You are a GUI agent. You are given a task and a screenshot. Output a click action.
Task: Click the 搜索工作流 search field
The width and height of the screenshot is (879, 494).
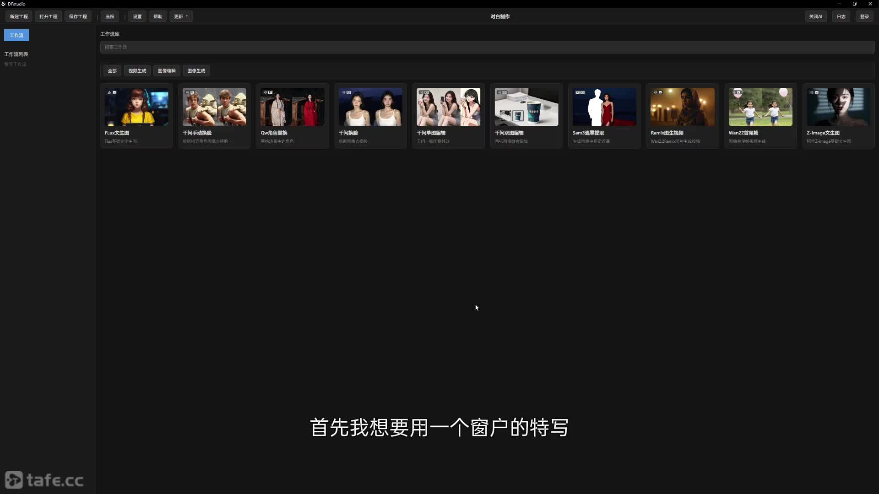[x=487, y=47]
